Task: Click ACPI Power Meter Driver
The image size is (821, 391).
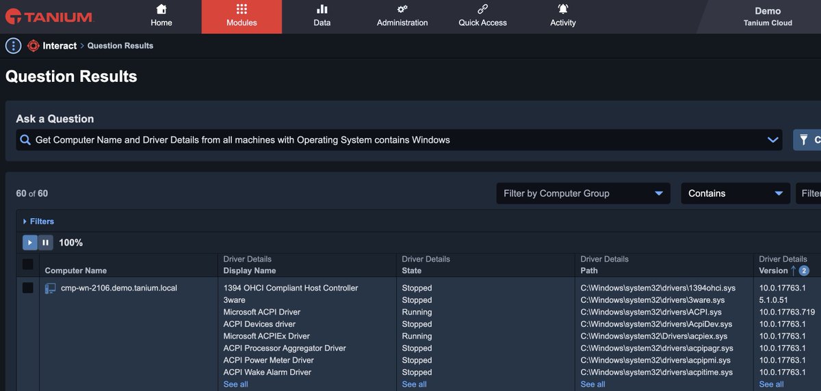Action: pos(269,360)
